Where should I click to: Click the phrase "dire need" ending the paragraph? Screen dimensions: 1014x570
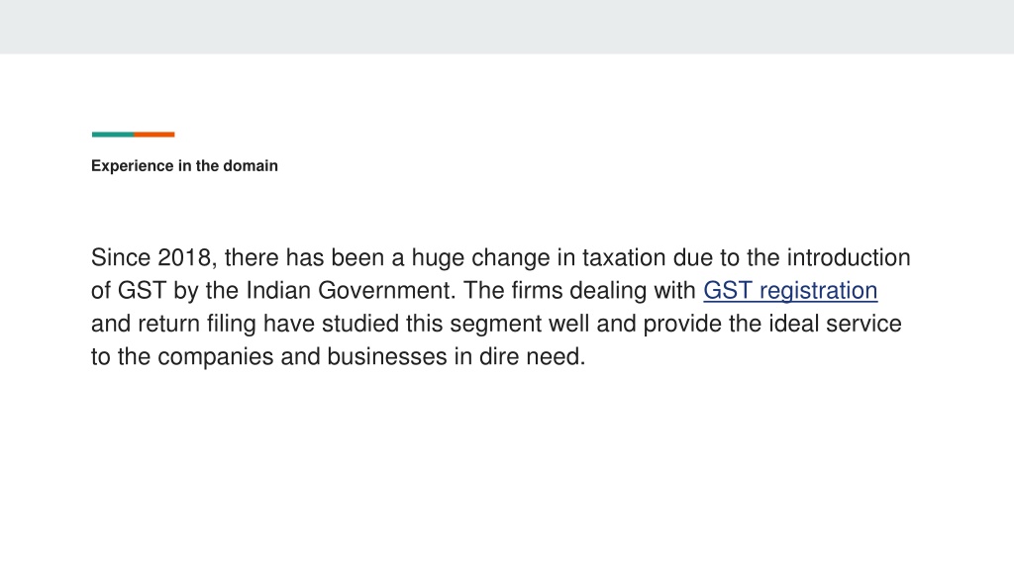click(x=532, y=356)
